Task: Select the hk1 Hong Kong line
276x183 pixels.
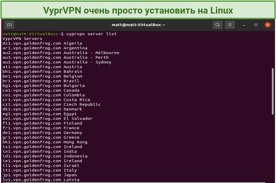Action: click(x=45, y=142)
